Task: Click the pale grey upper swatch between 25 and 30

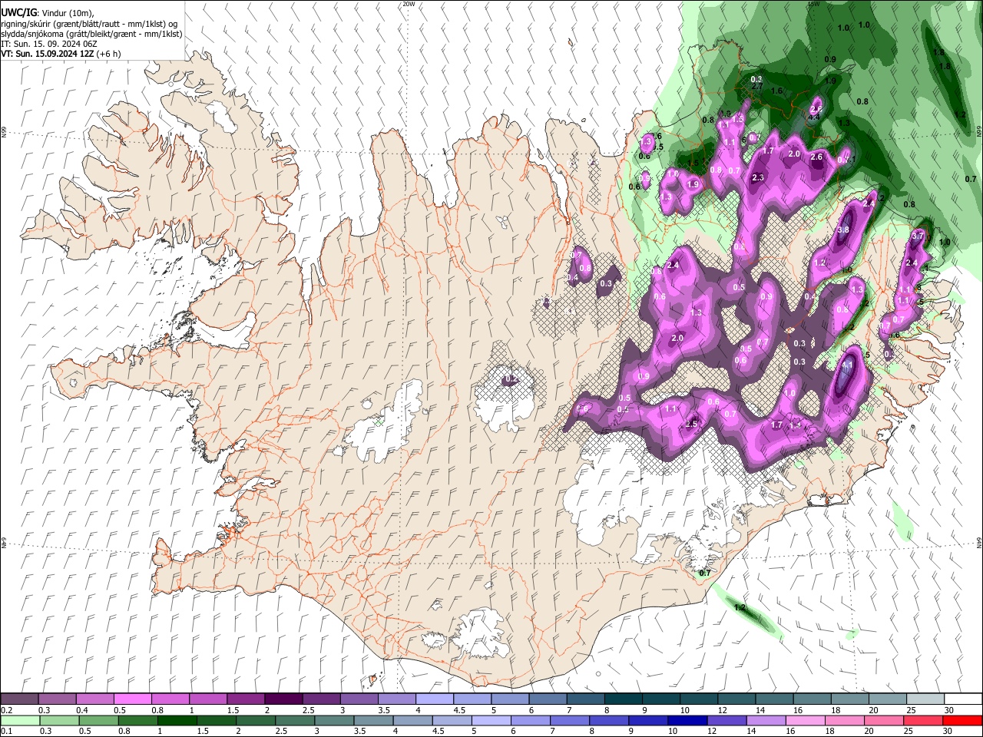Action: click(x=926, y=699)
